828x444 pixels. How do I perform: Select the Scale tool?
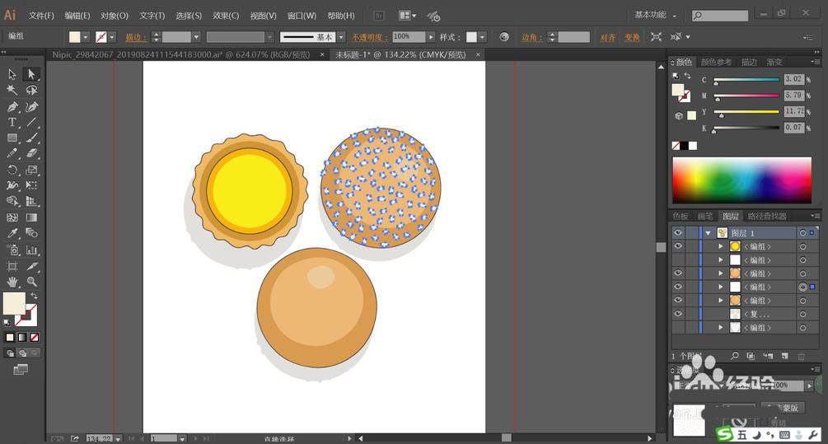(31, 170)
